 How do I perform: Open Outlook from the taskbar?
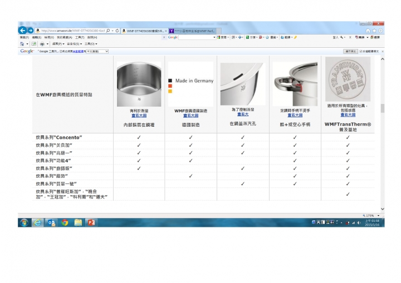[52, 223]
